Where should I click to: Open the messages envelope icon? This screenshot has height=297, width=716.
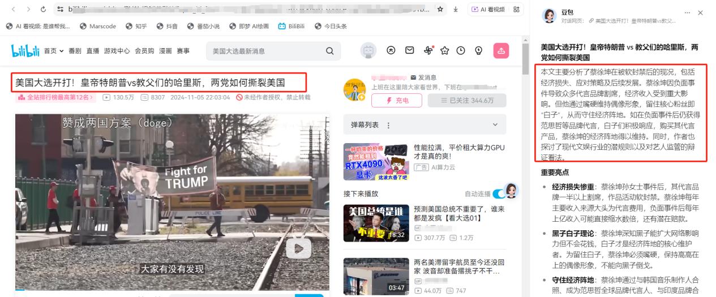[409, 51]
